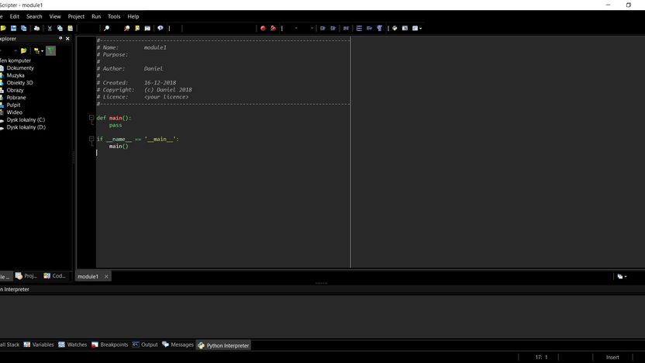Select the Obrazy folder
645x363 pixels.
point(15,90)
